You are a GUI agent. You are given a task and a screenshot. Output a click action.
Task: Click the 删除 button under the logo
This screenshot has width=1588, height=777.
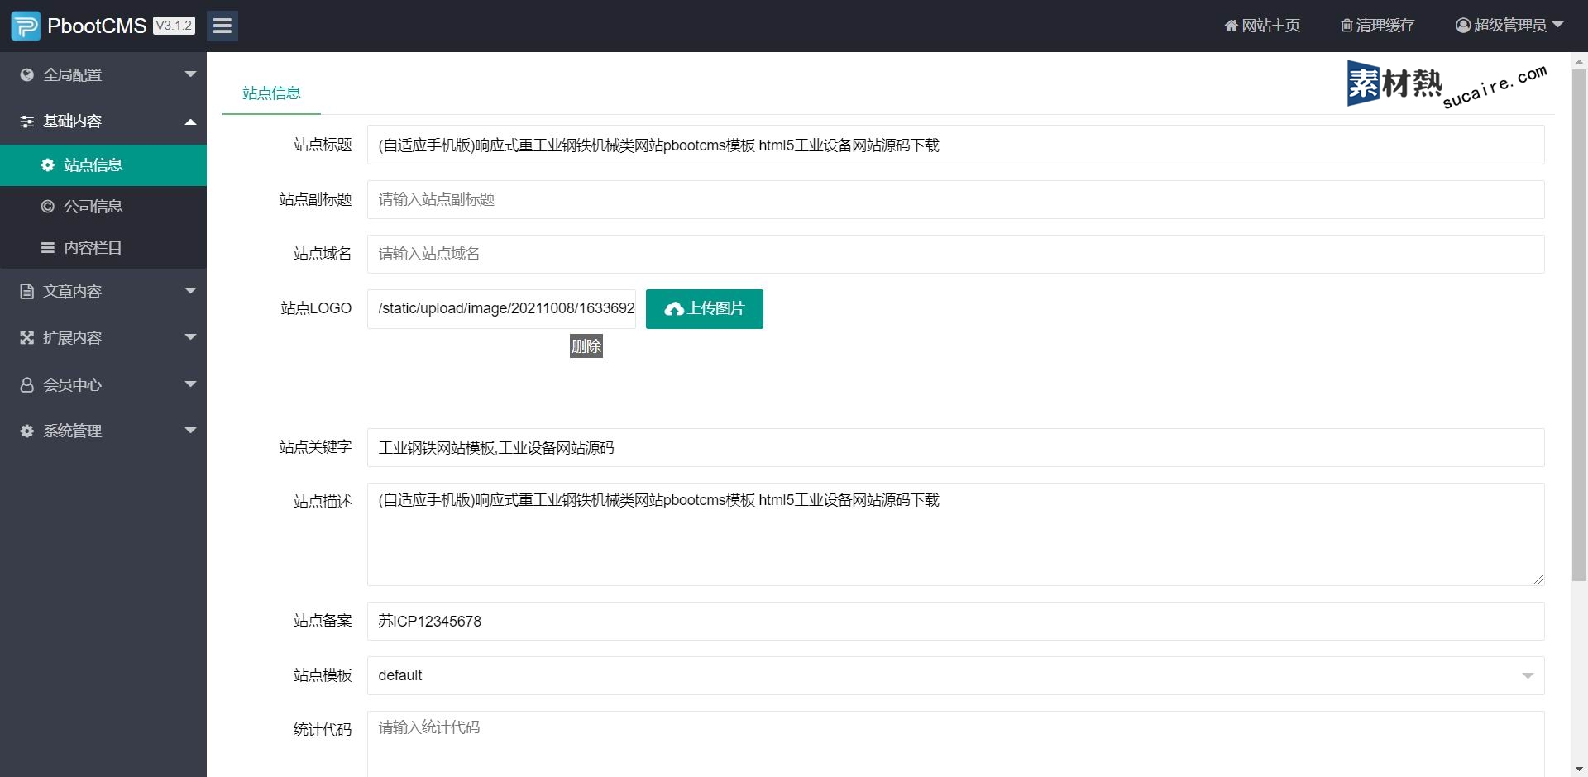pos(586,346)
